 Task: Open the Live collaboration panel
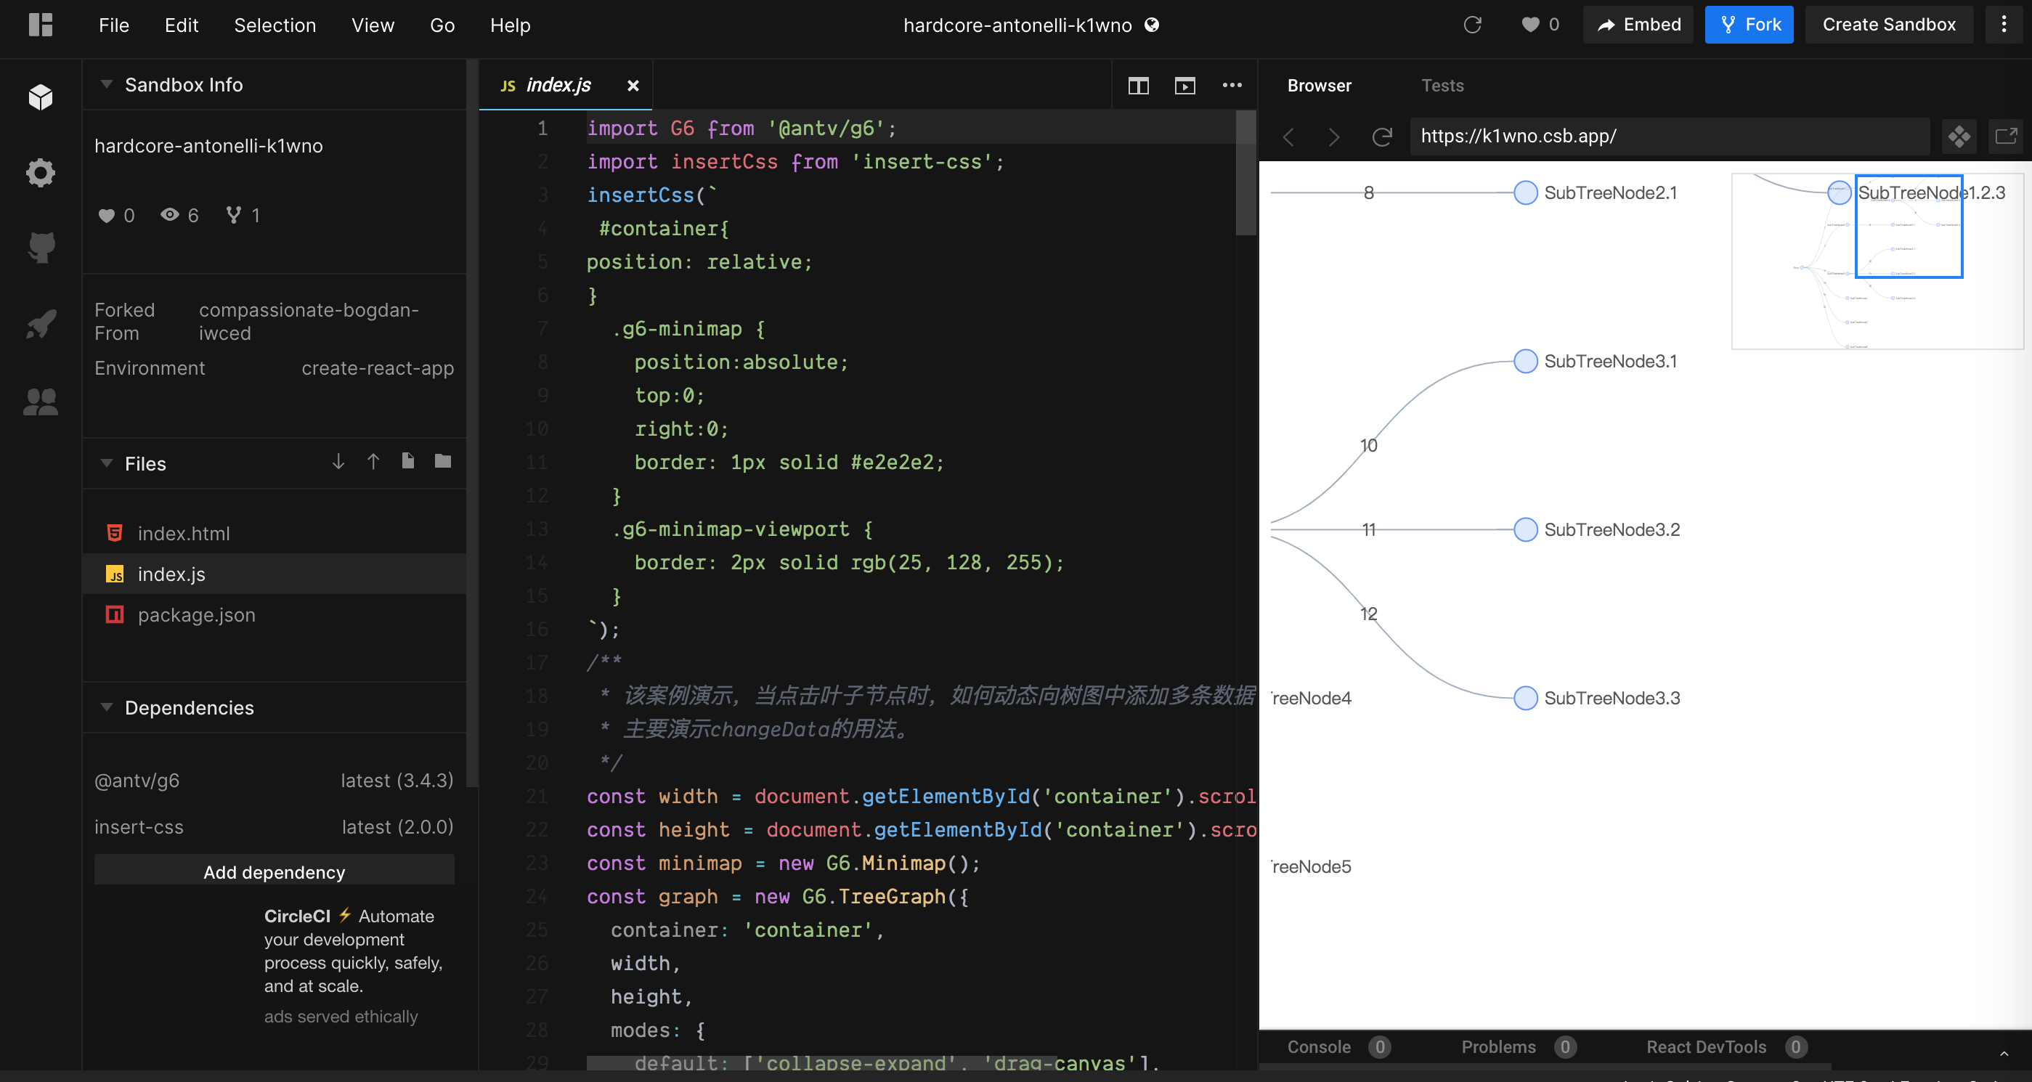[x=40, y=402]
